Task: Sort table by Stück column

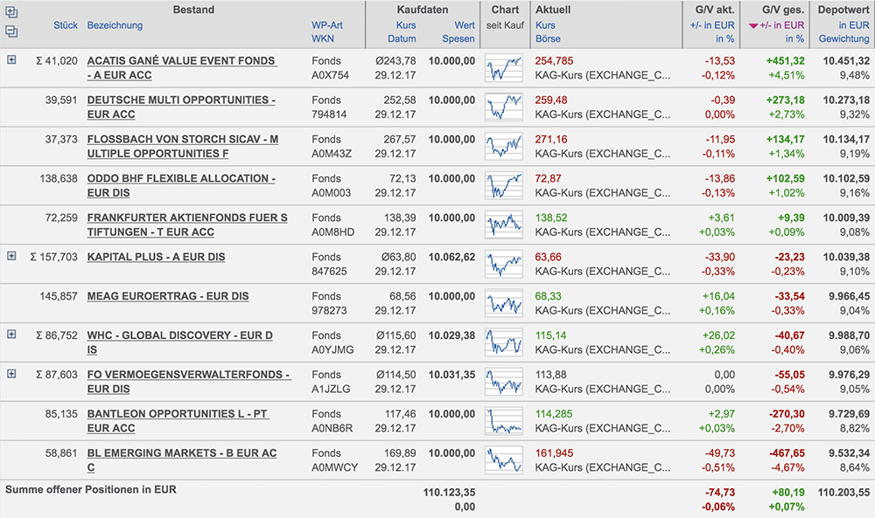Action: click(x=66, y=25)
